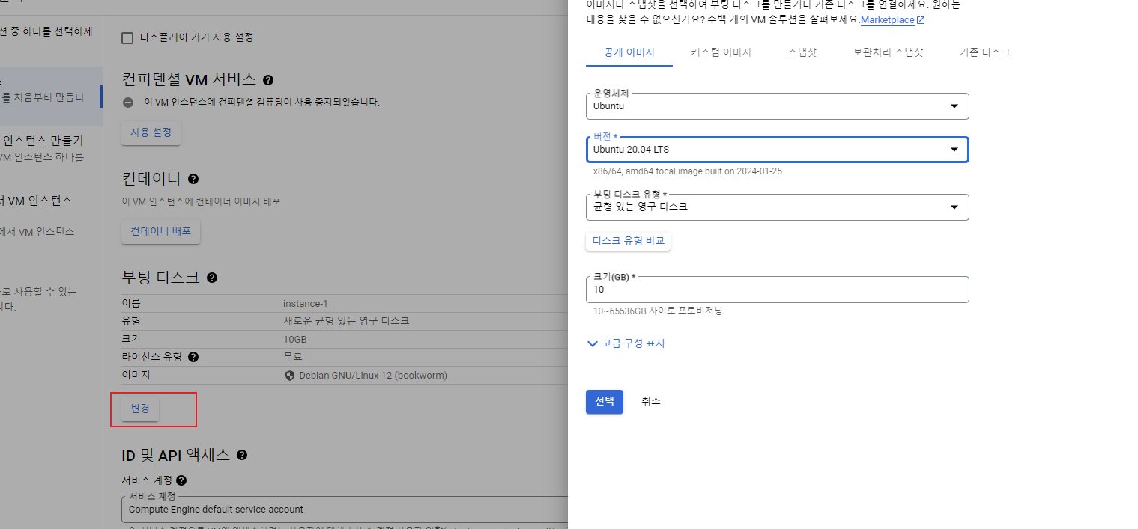Image resolution: width=1138 pixels, height=529 pixels.
Task: Click the 새로운 균형 있는 영구 디스크 value
Action: click(346, 321)
